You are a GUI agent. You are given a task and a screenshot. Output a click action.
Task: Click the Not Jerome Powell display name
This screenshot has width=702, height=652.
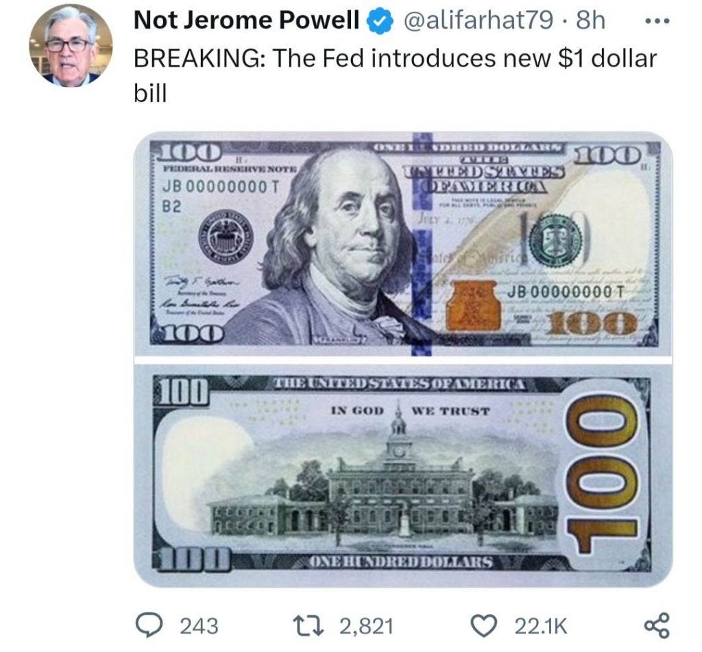pos(247,20)
